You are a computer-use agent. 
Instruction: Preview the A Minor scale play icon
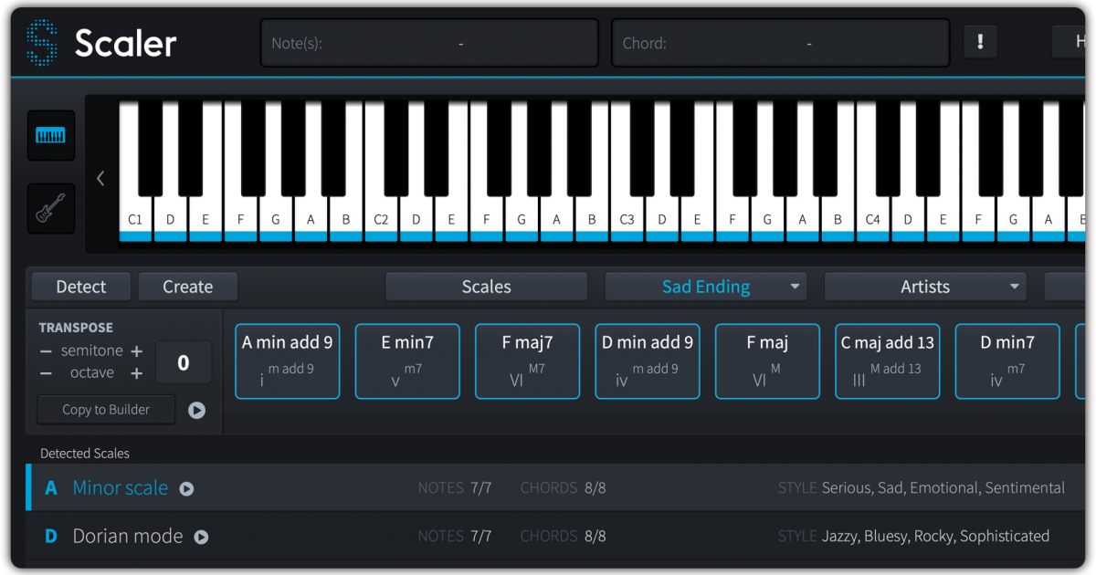186,488
